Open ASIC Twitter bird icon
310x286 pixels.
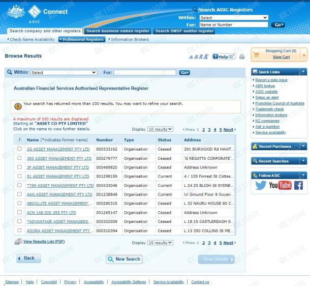(261, 185)
